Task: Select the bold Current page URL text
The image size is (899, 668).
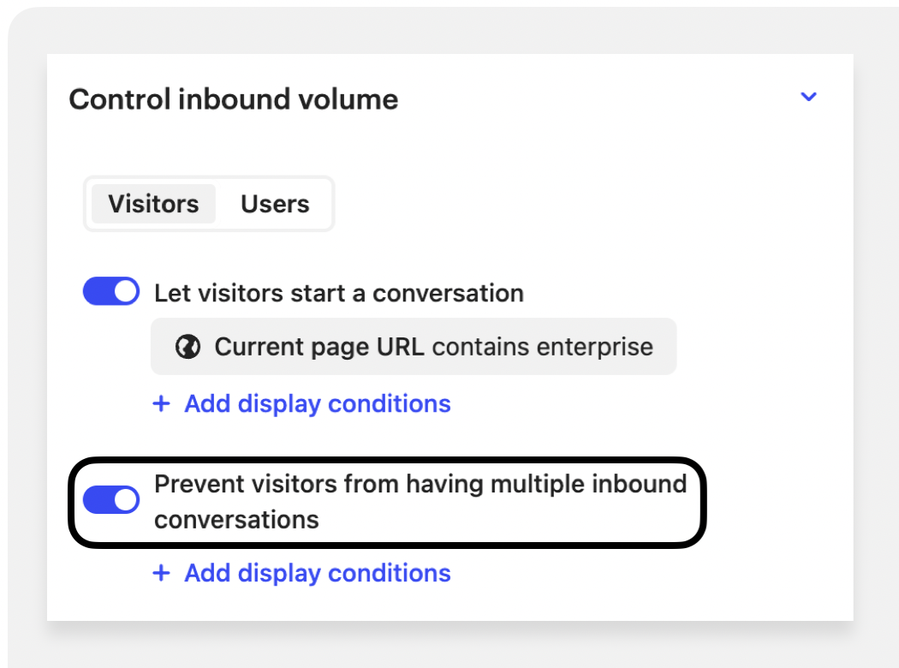Action: point(319,347)
